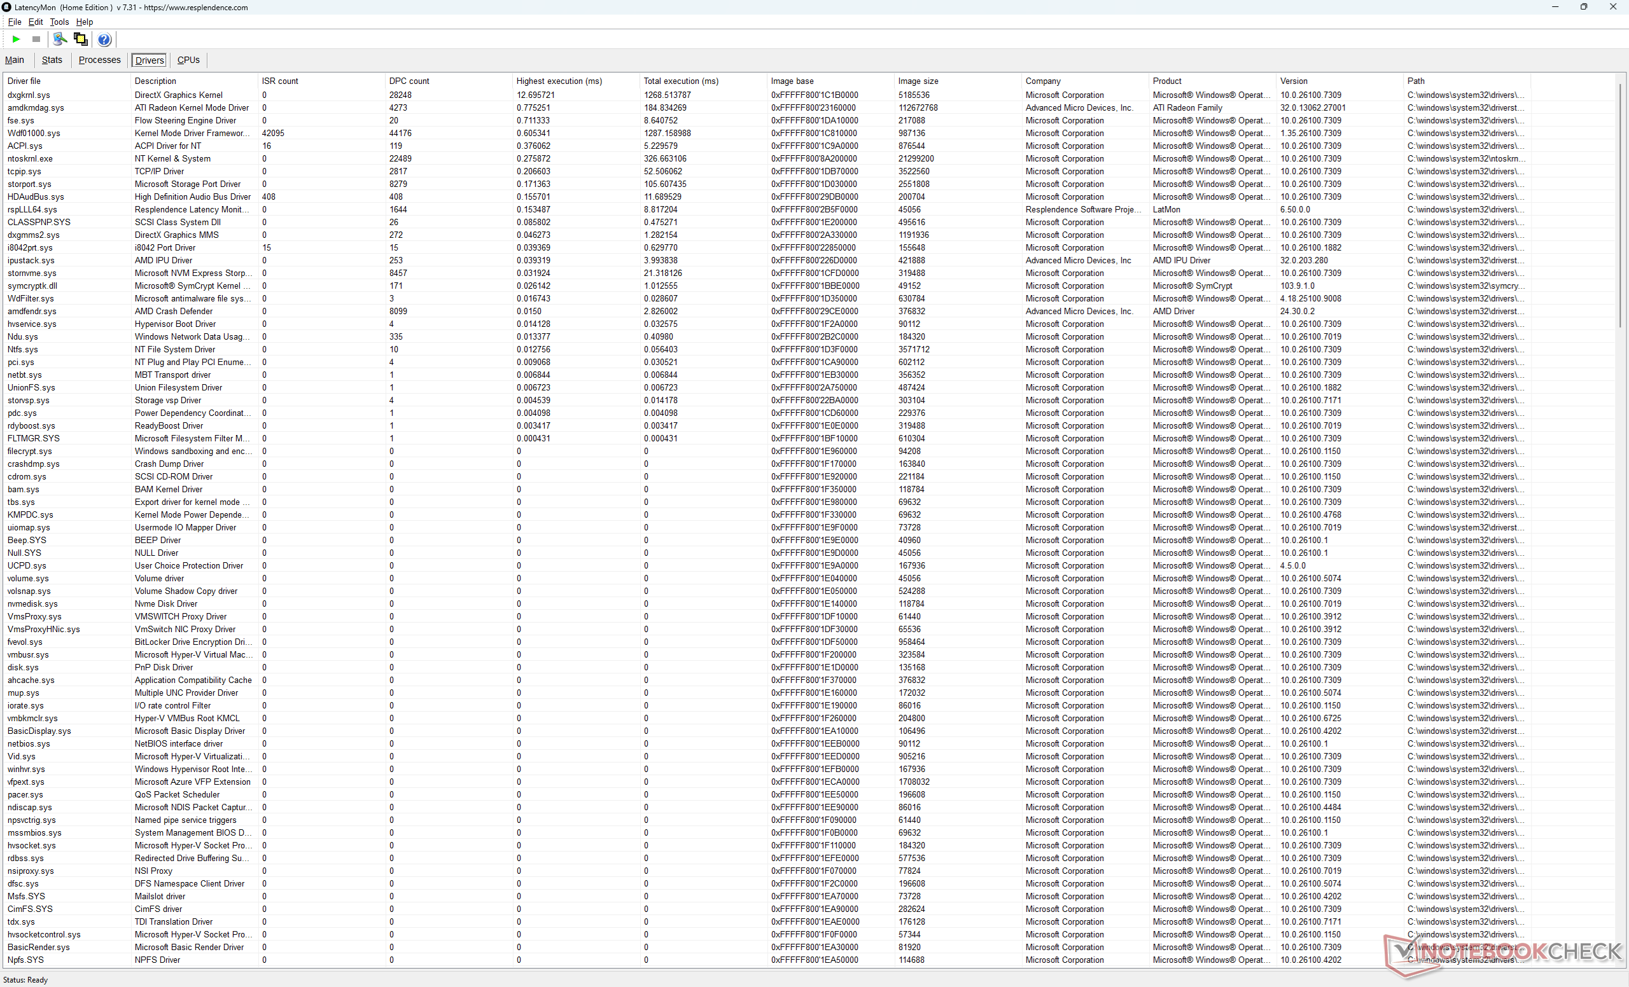
Task: Open the Tools menu
Action: (59, 22)
